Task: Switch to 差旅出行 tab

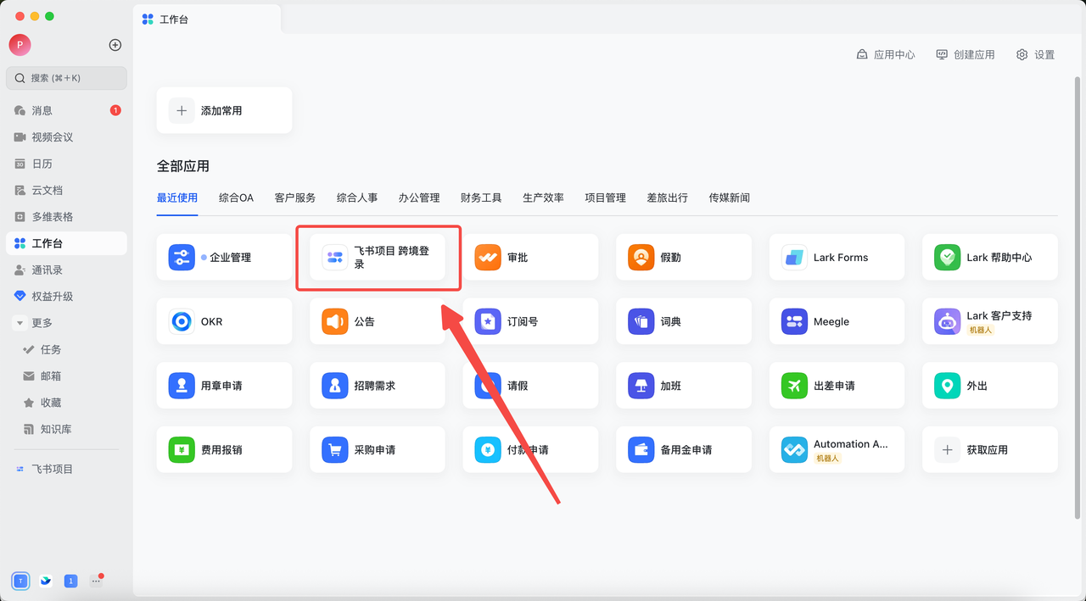Action: click(x=668, y=198)
